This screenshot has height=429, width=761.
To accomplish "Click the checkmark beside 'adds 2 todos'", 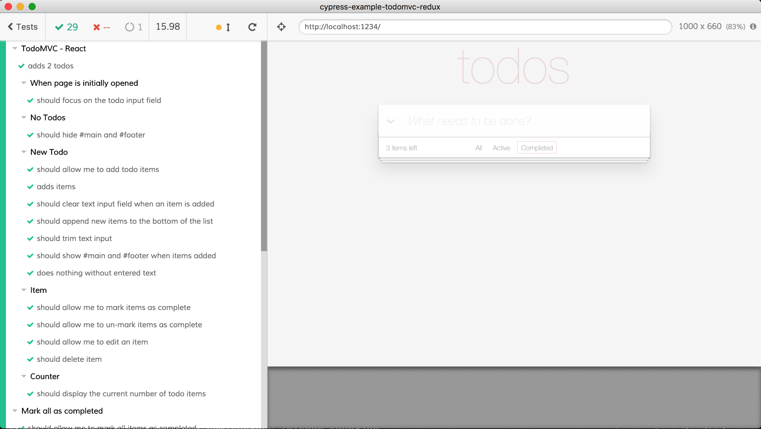I will 21,66.
